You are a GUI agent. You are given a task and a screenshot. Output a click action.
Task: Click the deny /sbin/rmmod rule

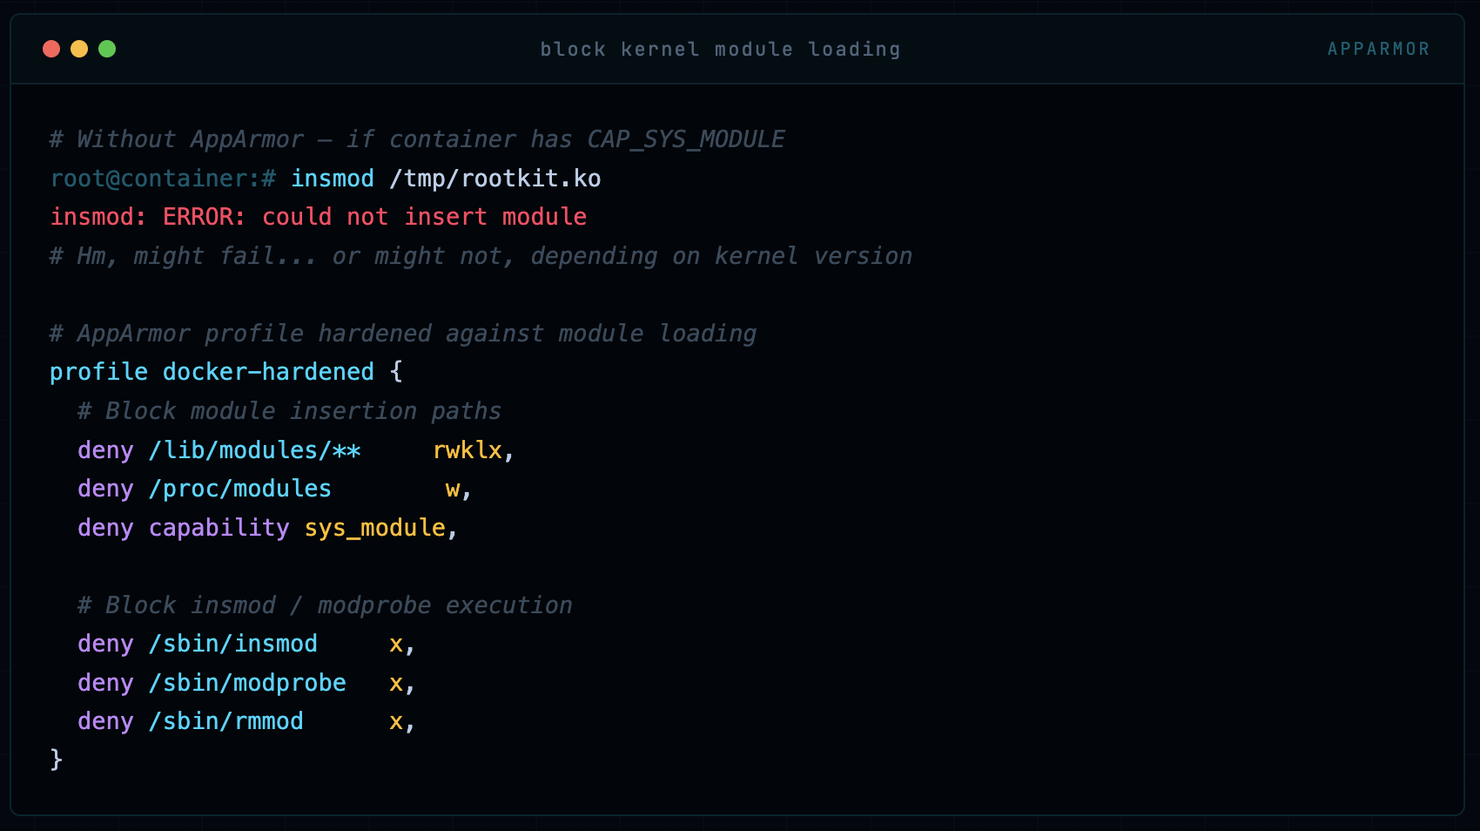[191, 721]
